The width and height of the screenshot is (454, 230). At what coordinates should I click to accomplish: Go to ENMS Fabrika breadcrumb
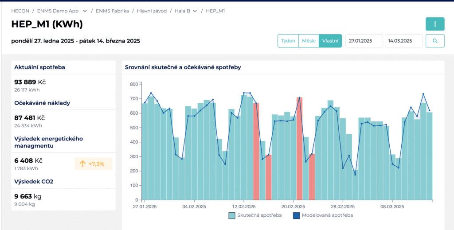coord(112,11)
